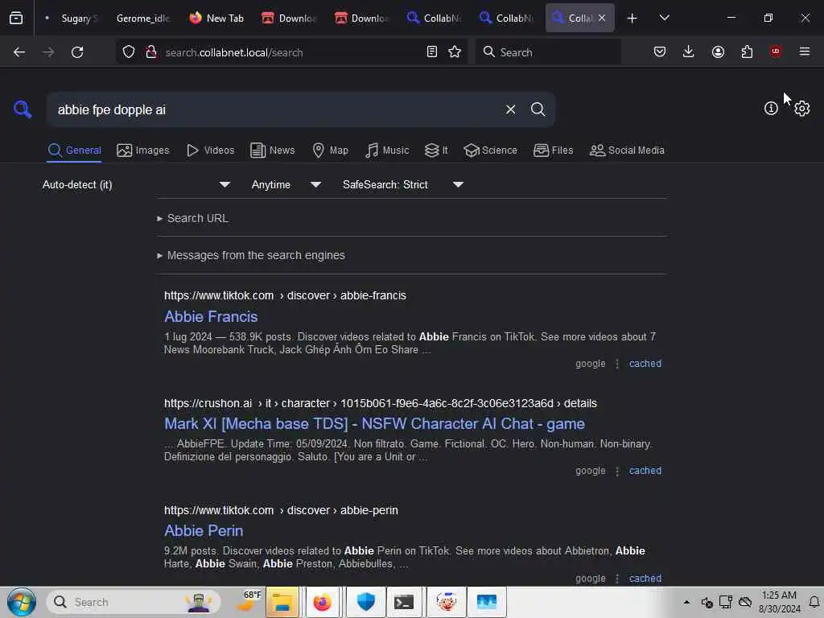Show hidden tray icons arrow
This screenshot has height=618, width=824.
(x=686, y=602)
